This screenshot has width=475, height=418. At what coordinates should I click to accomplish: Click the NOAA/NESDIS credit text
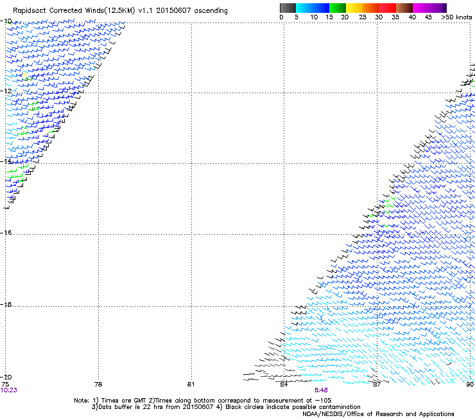(x=378, y=414)
